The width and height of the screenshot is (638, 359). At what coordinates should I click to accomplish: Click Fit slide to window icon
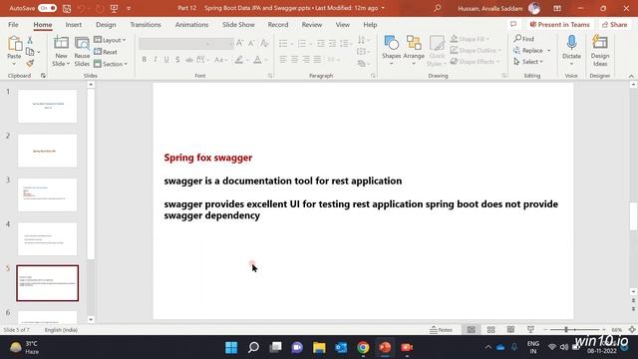(632, 330)
